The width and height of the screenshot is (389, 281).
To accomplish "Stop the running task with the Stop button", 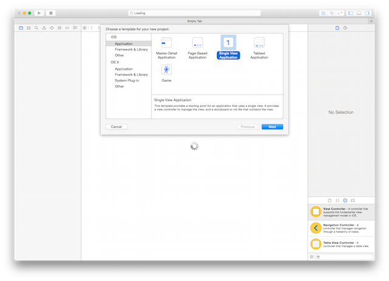I will pos(51,13).
